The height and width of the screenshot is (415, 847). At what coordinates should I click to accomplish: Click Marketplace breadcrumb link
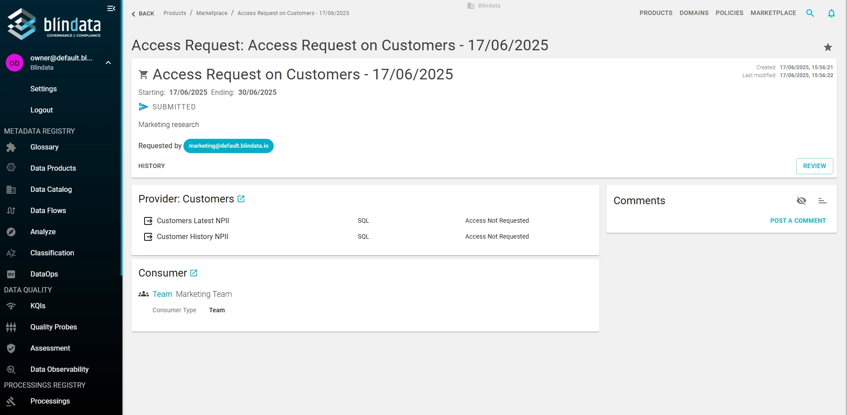pos(212,13)
